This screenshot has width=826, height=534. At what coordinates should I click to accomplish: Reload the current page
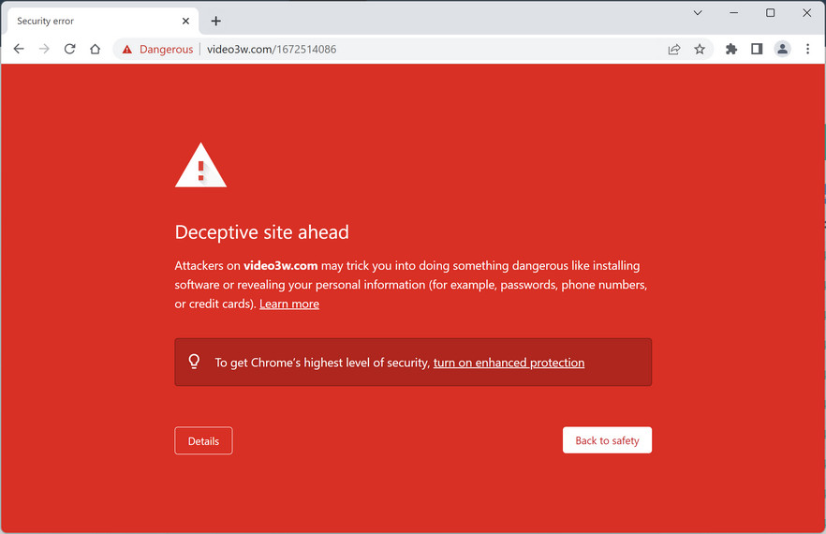(x=69, y=49)
